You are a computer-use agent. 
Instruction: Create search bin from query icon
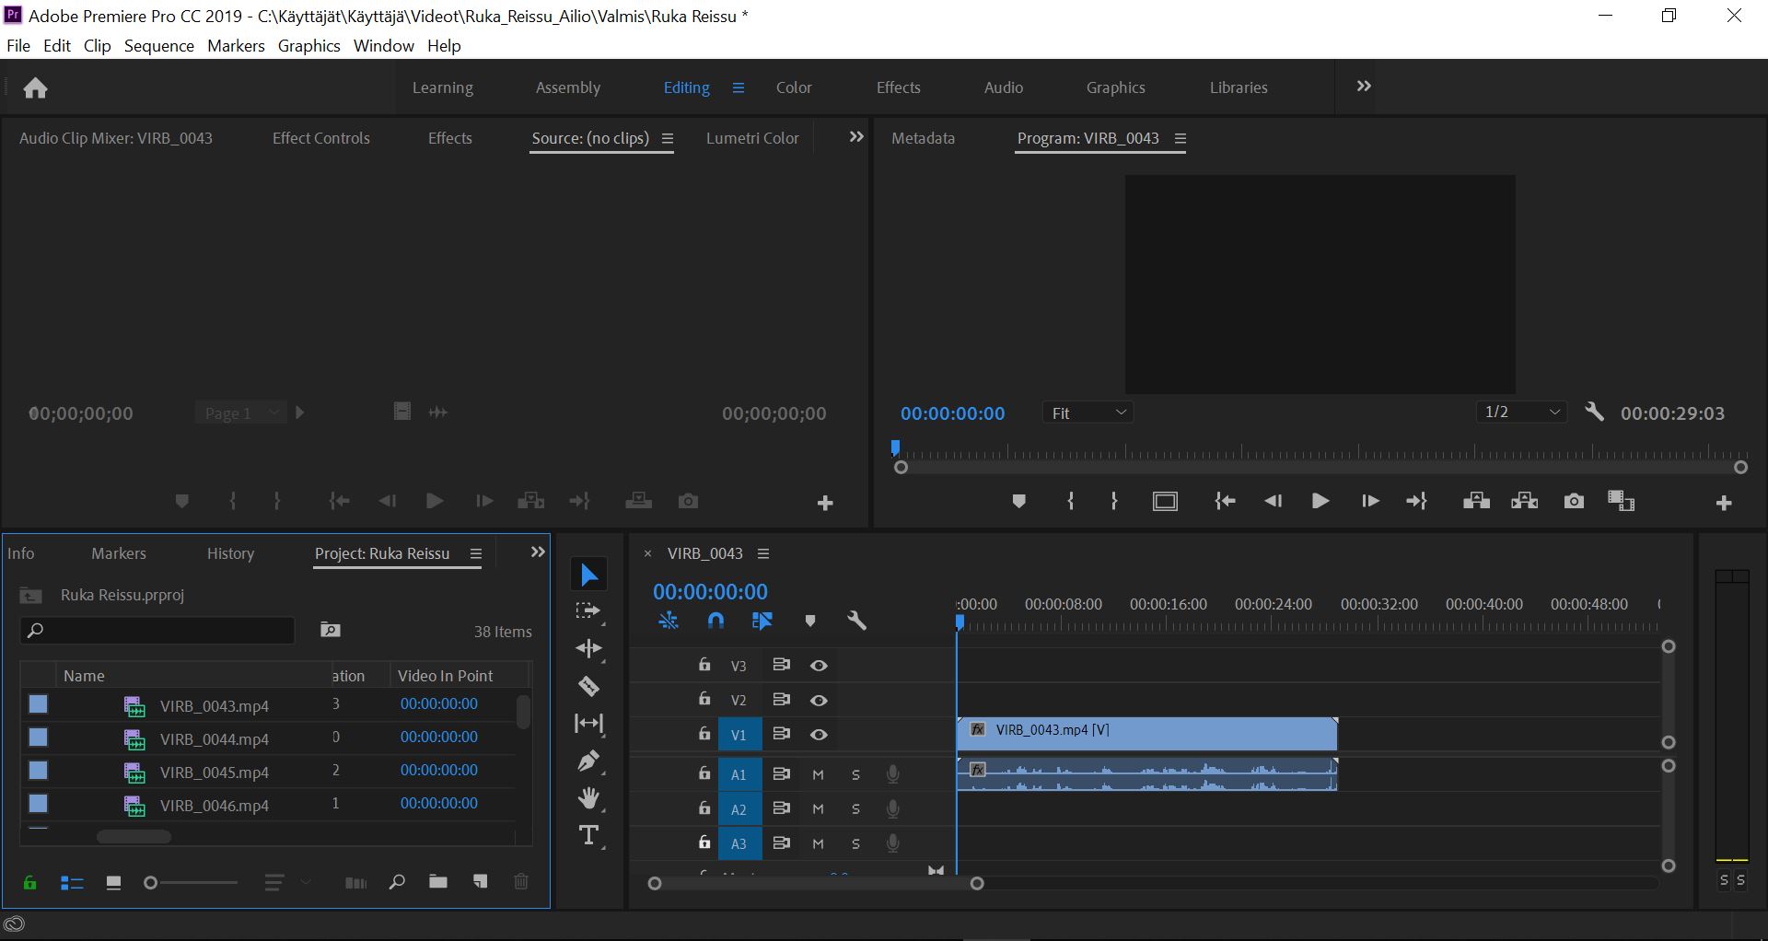click(x=330, y=630)
